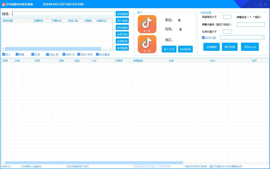Disable the 弹幕 checkbox
Image resolution: width=270 pixels, height=169 pixels.
point(17,54)
